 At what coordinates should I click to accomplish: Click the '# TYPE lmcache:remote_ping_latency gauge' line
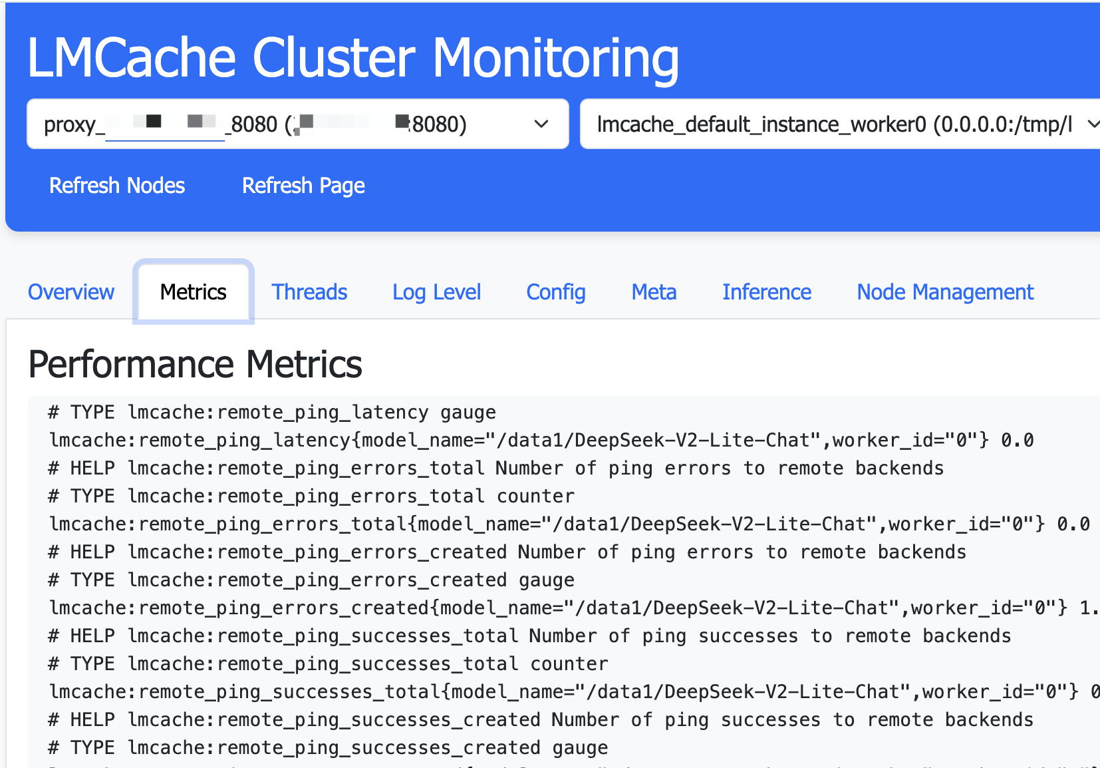272,412
